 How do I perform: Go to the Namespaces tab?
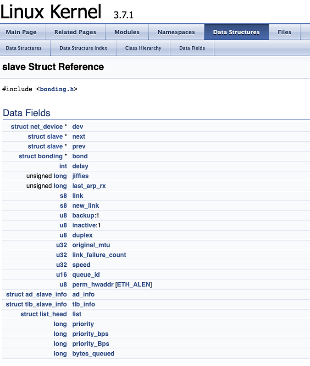(176, 32)
